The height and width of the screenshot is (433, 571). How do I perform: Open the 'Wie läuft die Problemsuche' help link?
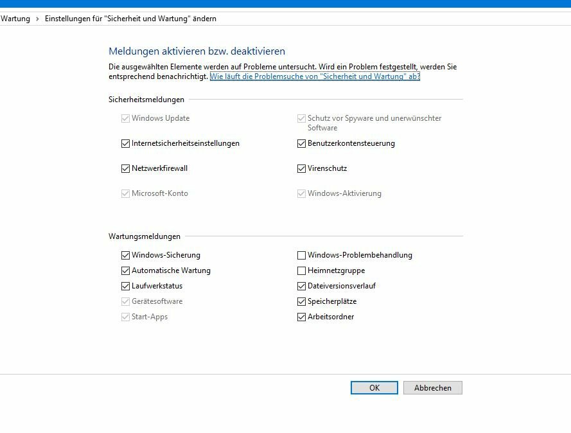coord(315,76)
